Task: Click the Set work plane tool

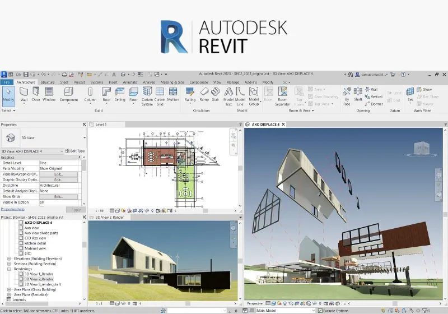Action: (x=410, y=95)
